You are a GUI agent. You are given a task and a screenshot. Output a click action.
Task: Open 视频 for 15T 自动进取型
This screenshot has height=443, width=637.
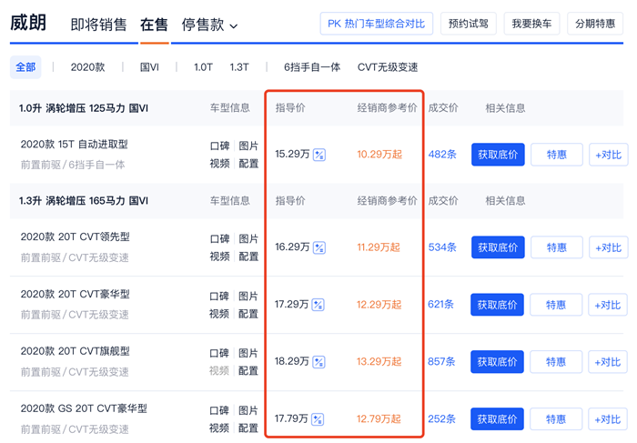220,164
